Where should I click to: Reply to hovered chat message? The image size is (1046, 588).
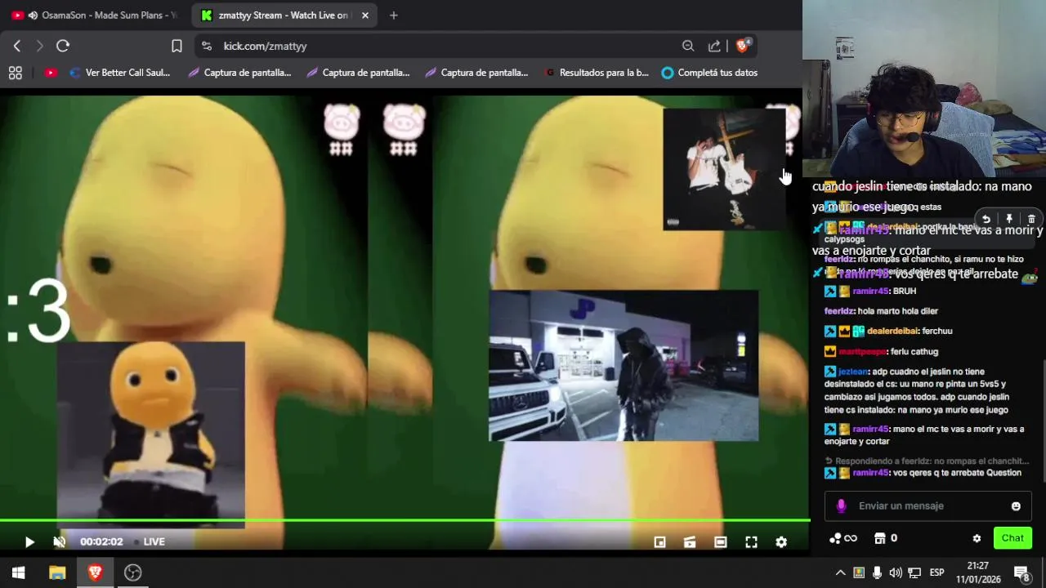(986, 219)
